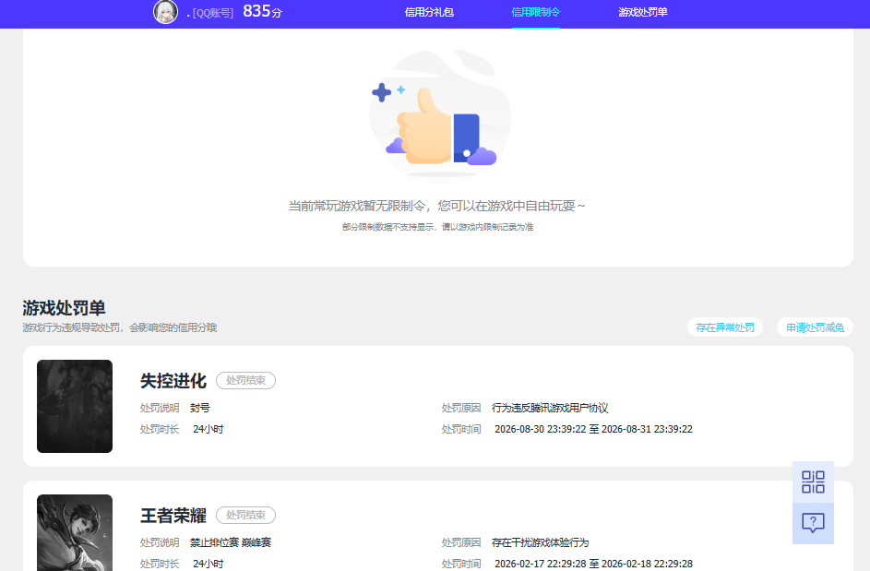
Task: Click the 处罚结束 badge for 王者荣耀
Action: (245, 516)
